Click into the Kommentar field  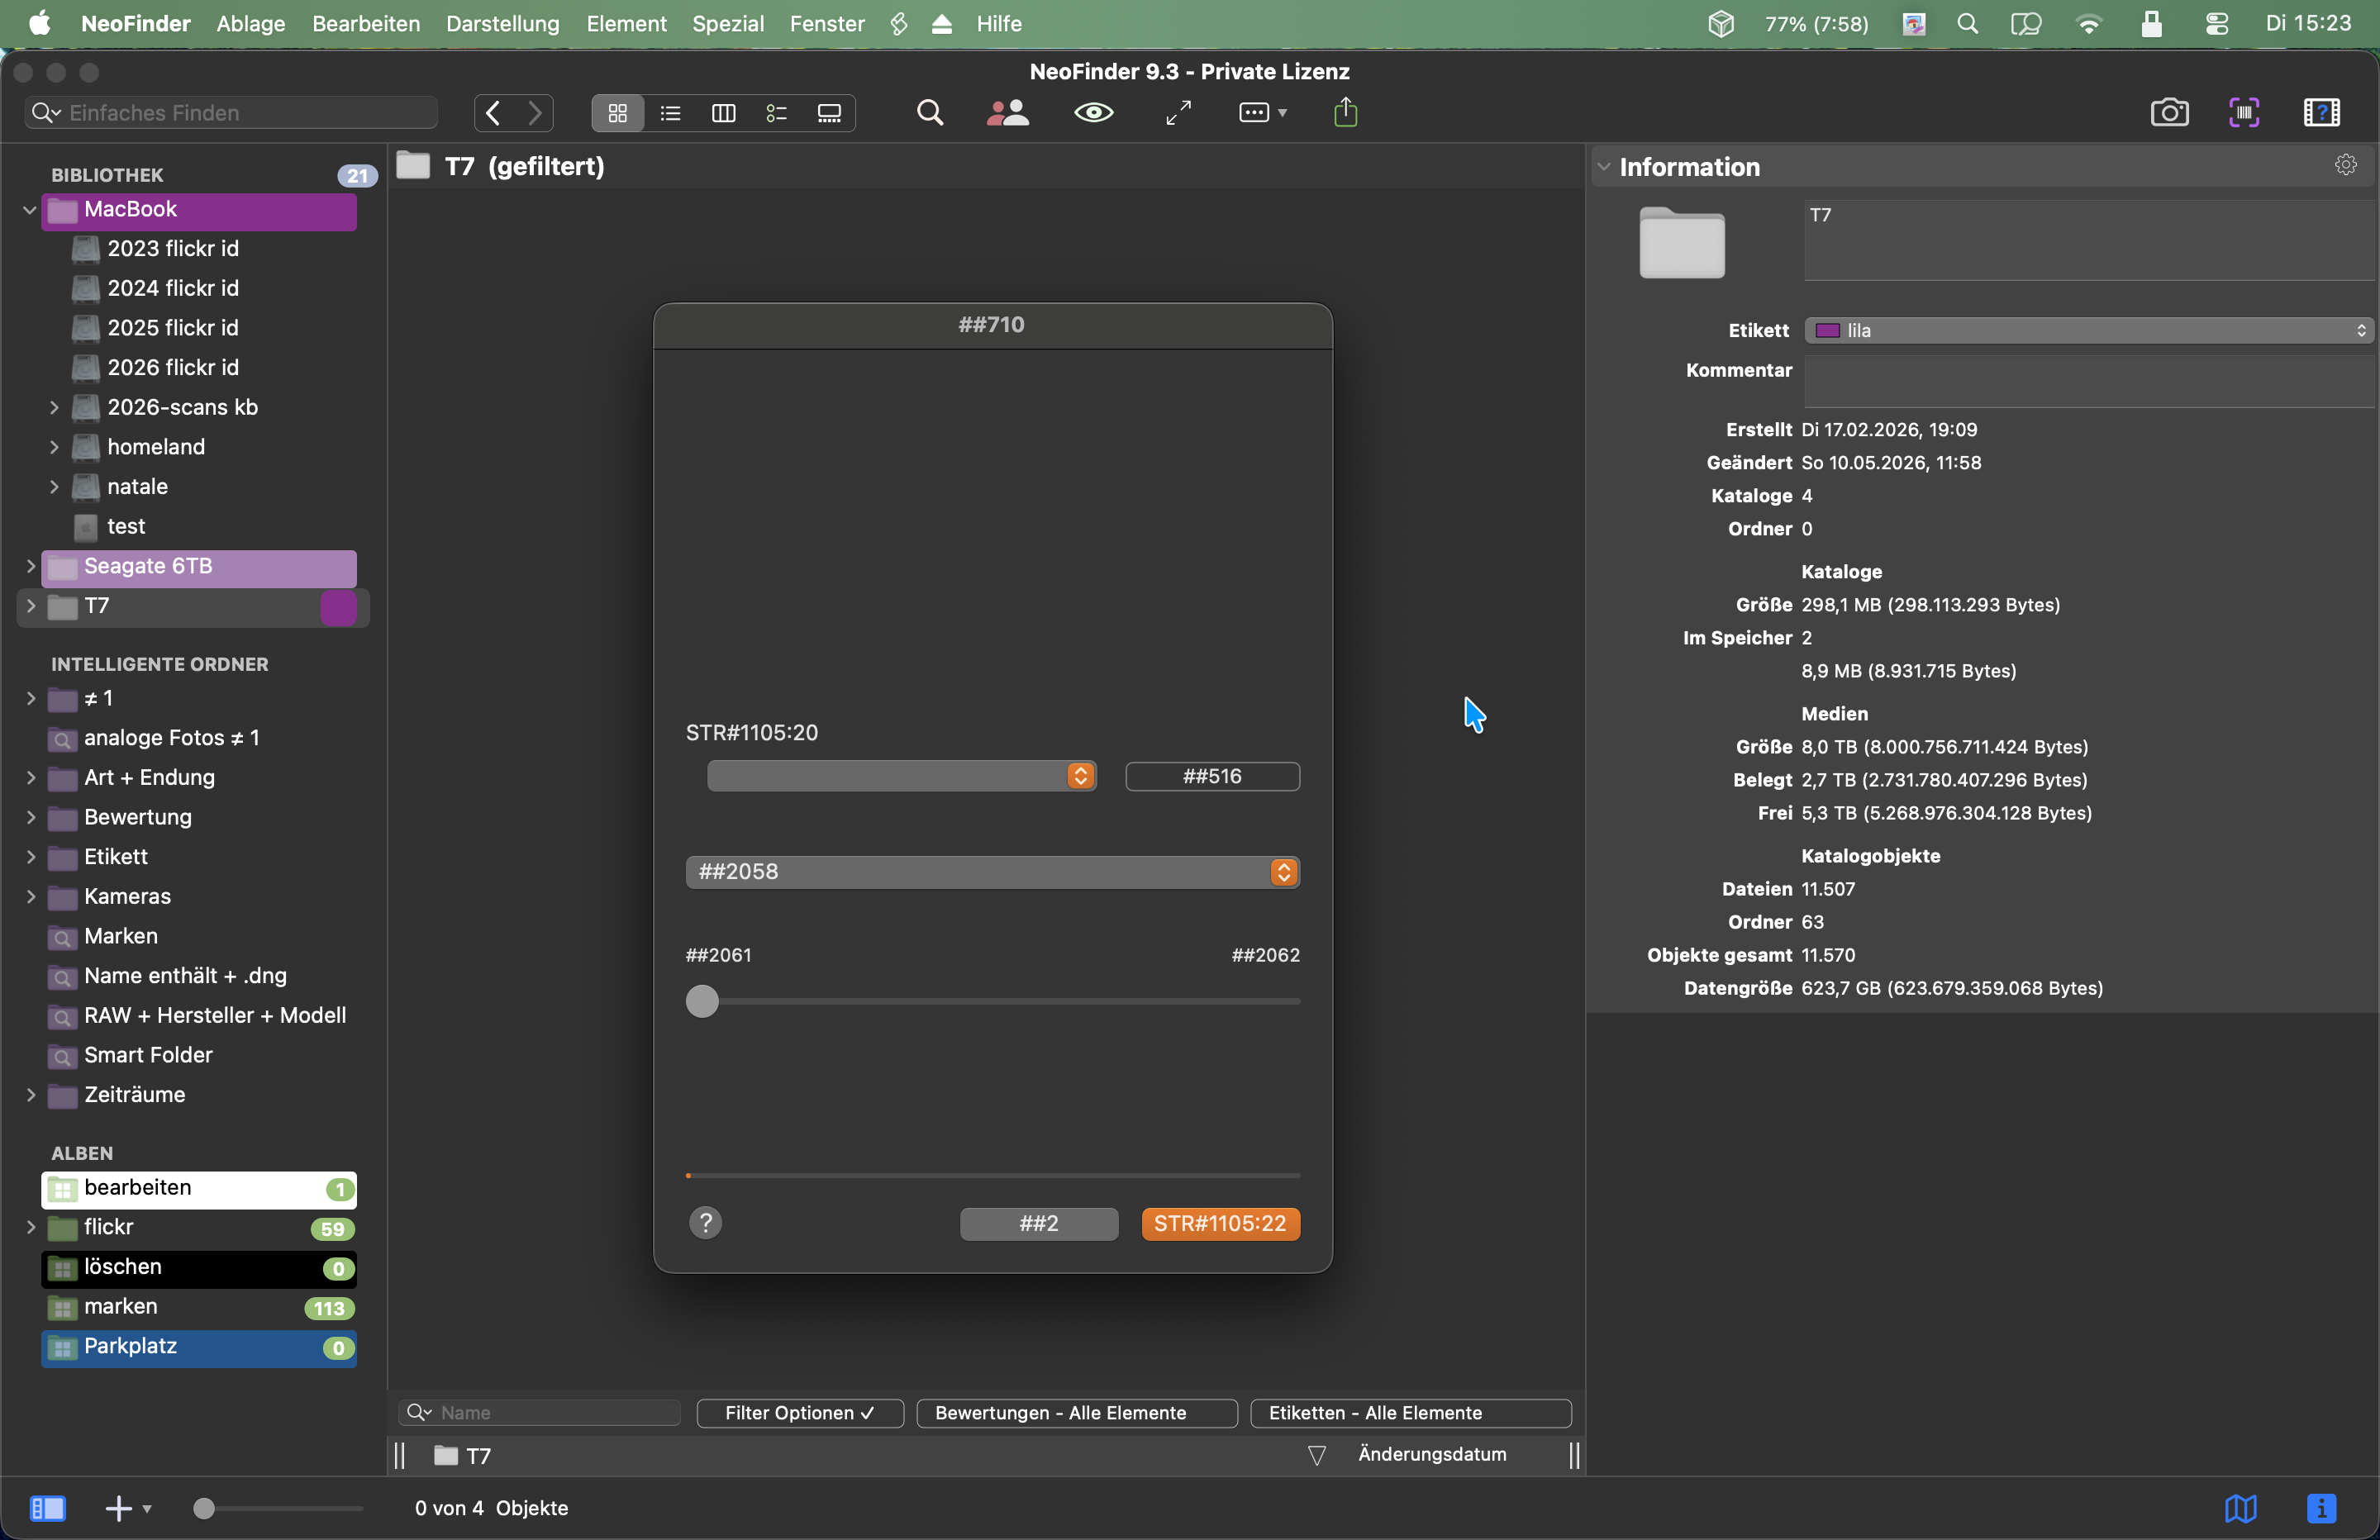coord(2089,381)
